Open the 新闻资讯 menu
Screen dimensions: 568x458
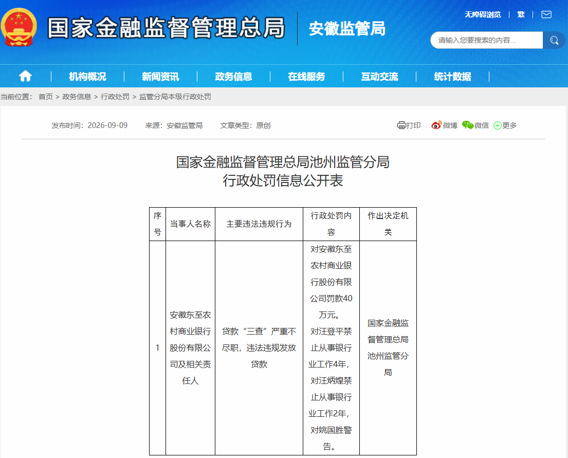[160, 77]
